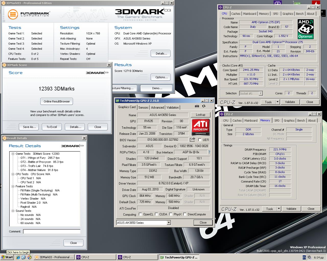
Task: Click the Futuremark orange logo icon
Action: pyautogui.click(x=13, y=14)
